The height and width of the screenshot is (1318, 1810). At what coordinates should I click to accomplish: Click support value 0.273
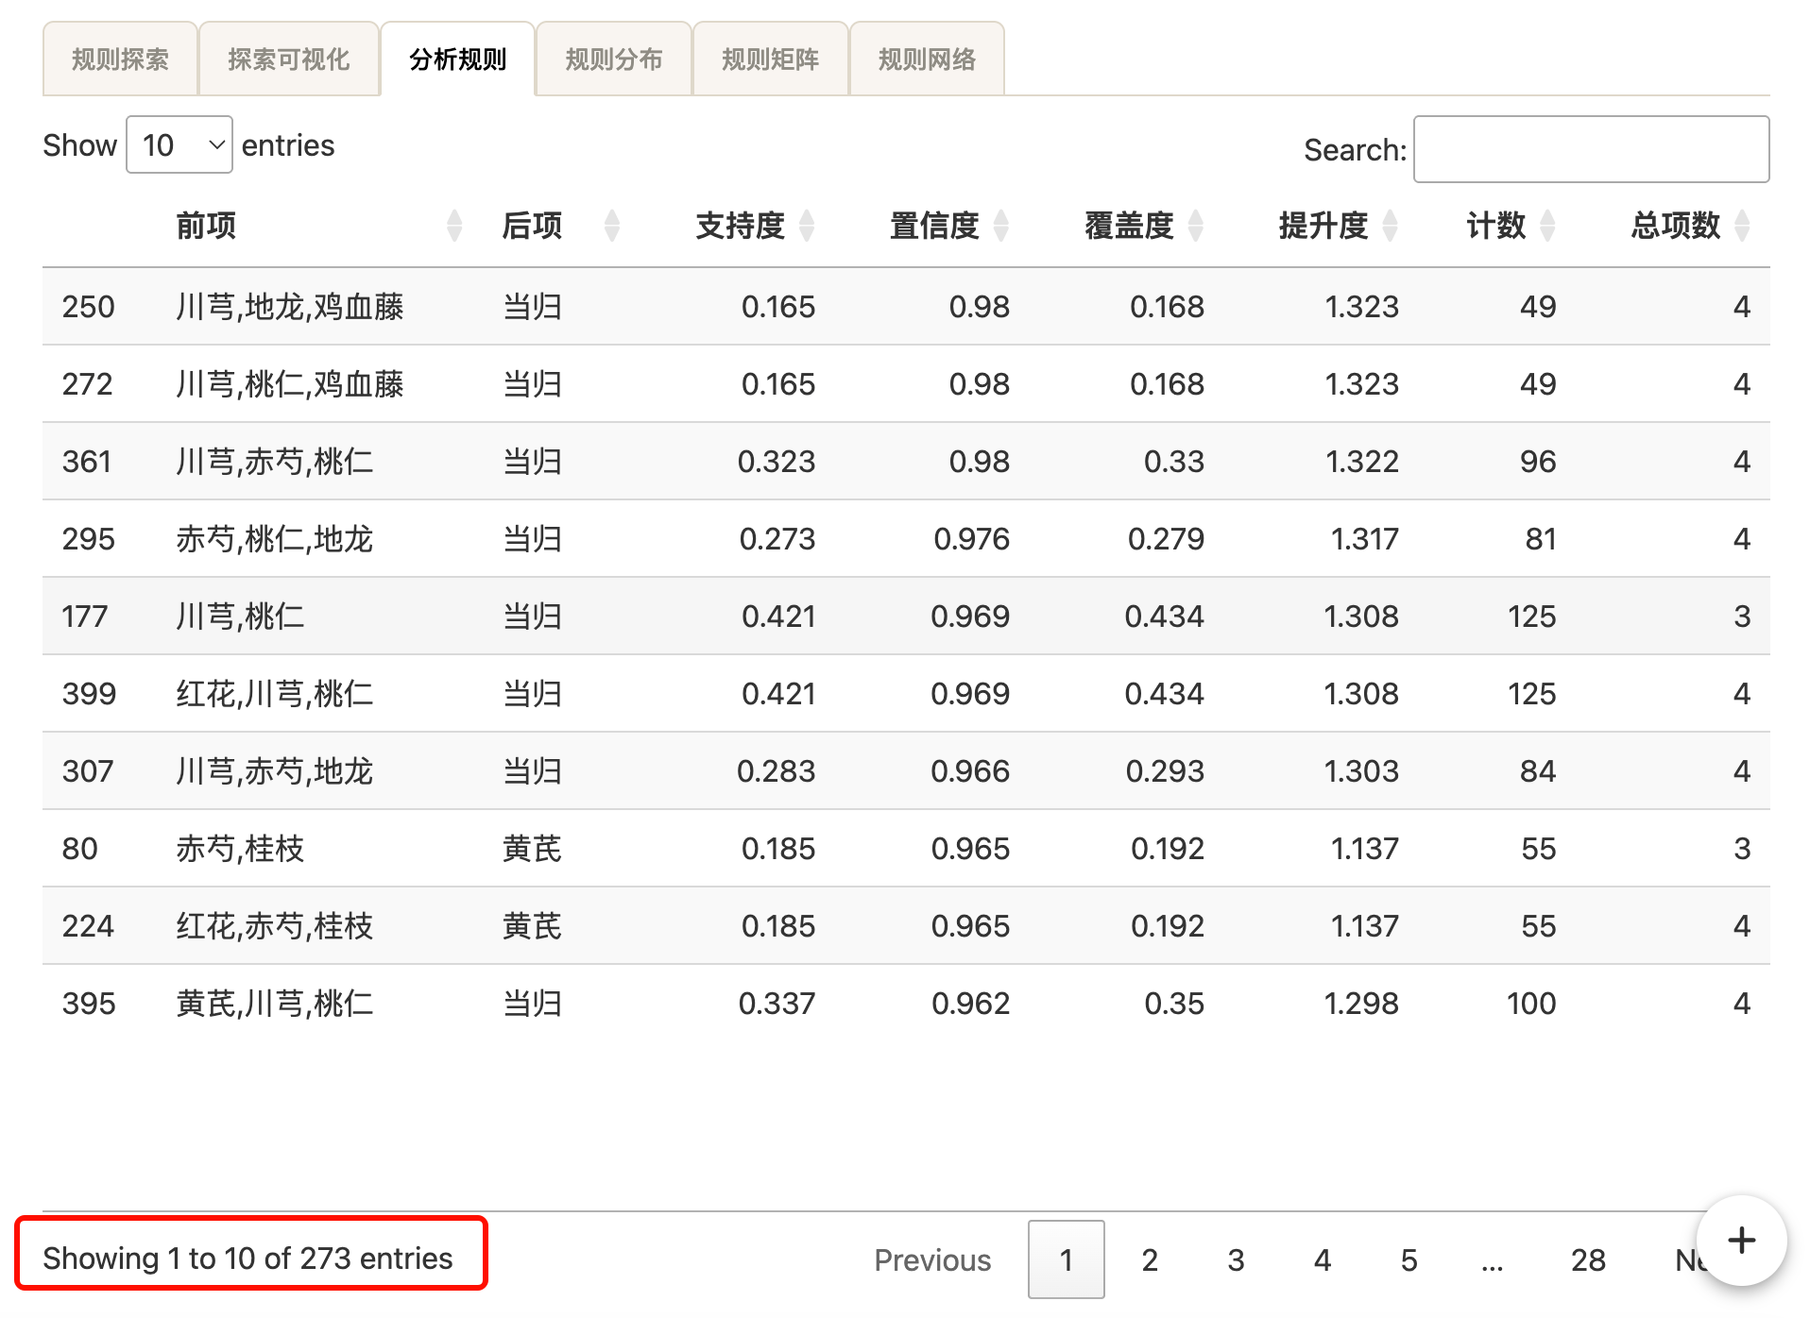click(x=777, y=539)
